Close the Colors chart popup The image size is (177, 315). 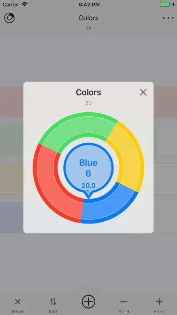pyautogui.click(x=143, y=92)
